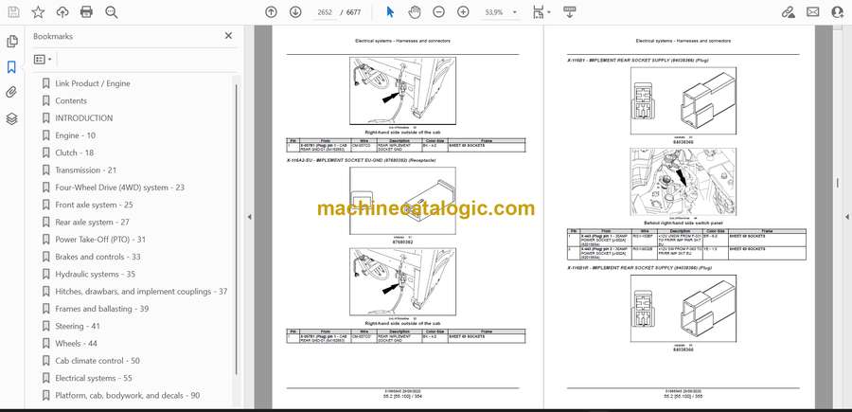Open the Attachments paperclip panel

[x=12, y=93]
